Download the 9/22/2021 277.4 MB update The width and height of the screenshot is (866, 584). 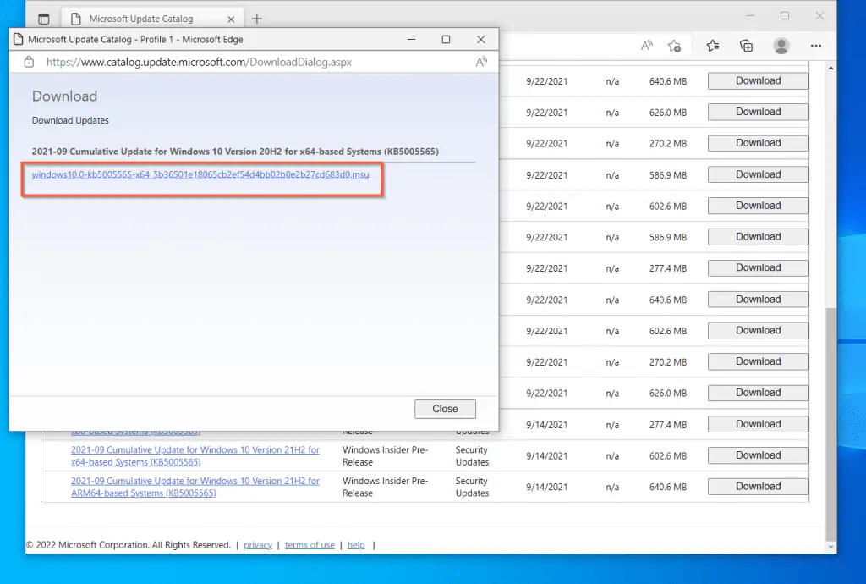pos(758,268)
